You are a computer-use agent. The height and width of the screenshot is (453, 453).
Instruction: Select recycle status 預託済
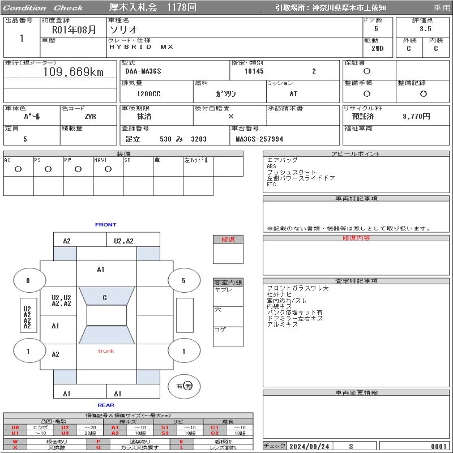tap(363, 117)
